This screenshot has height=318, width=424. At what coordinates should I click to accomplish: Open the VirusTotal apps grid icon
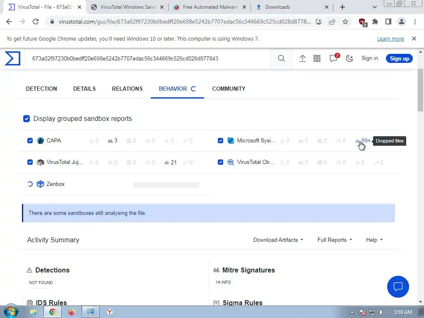point(317,58)
